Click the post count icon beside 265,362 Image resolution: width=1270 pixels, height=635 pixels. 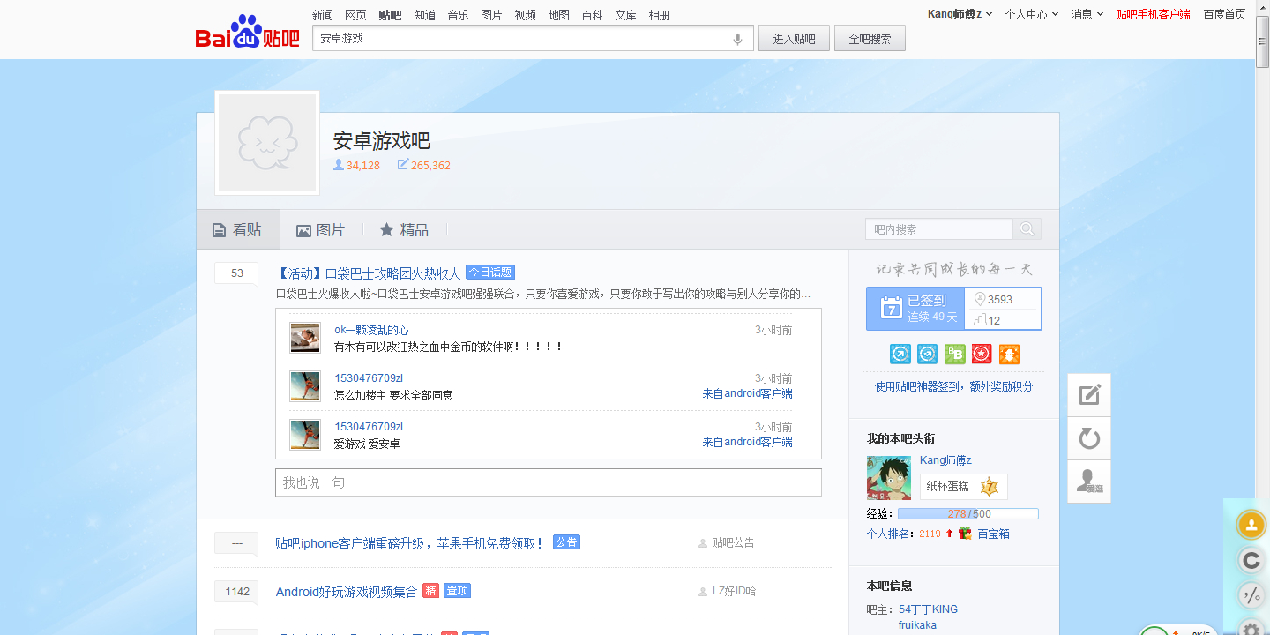pyautogui.click(x=403, y=165)
